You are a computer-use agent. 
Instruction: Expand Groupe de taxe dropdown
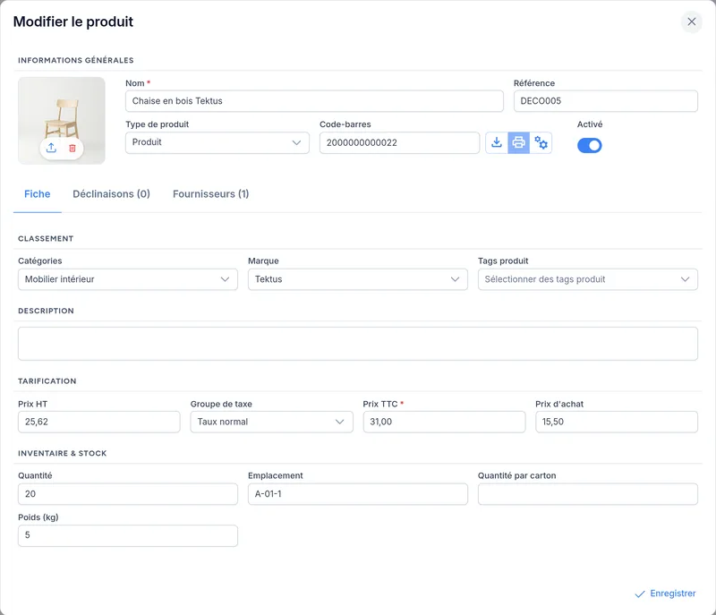[x=272, y=422]
